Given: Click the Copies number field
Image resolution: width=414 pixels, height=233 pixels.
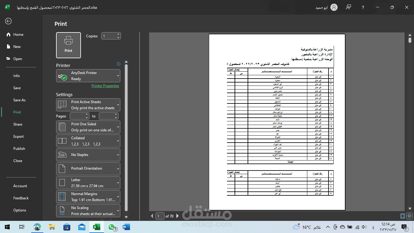Looking at the screenshot, I should point(109,36).
